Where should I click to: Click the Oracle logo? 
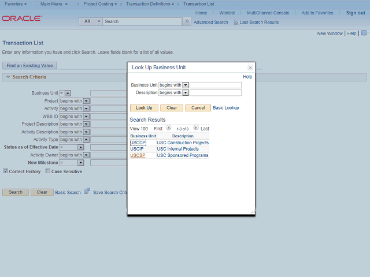pyautogui.click(x=22, y=18)
